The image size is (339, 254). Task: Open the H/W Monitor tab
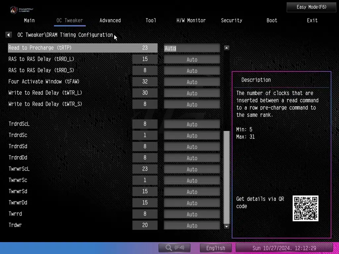pos(191,21)
